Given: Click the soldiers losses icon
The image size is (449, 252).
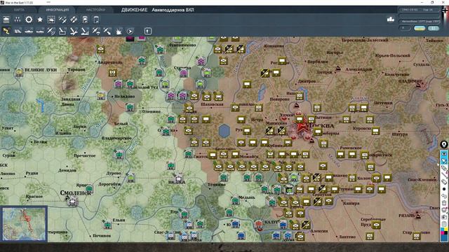Looking at the screenshot, I should pyautogui.click(x=18, y=20).
